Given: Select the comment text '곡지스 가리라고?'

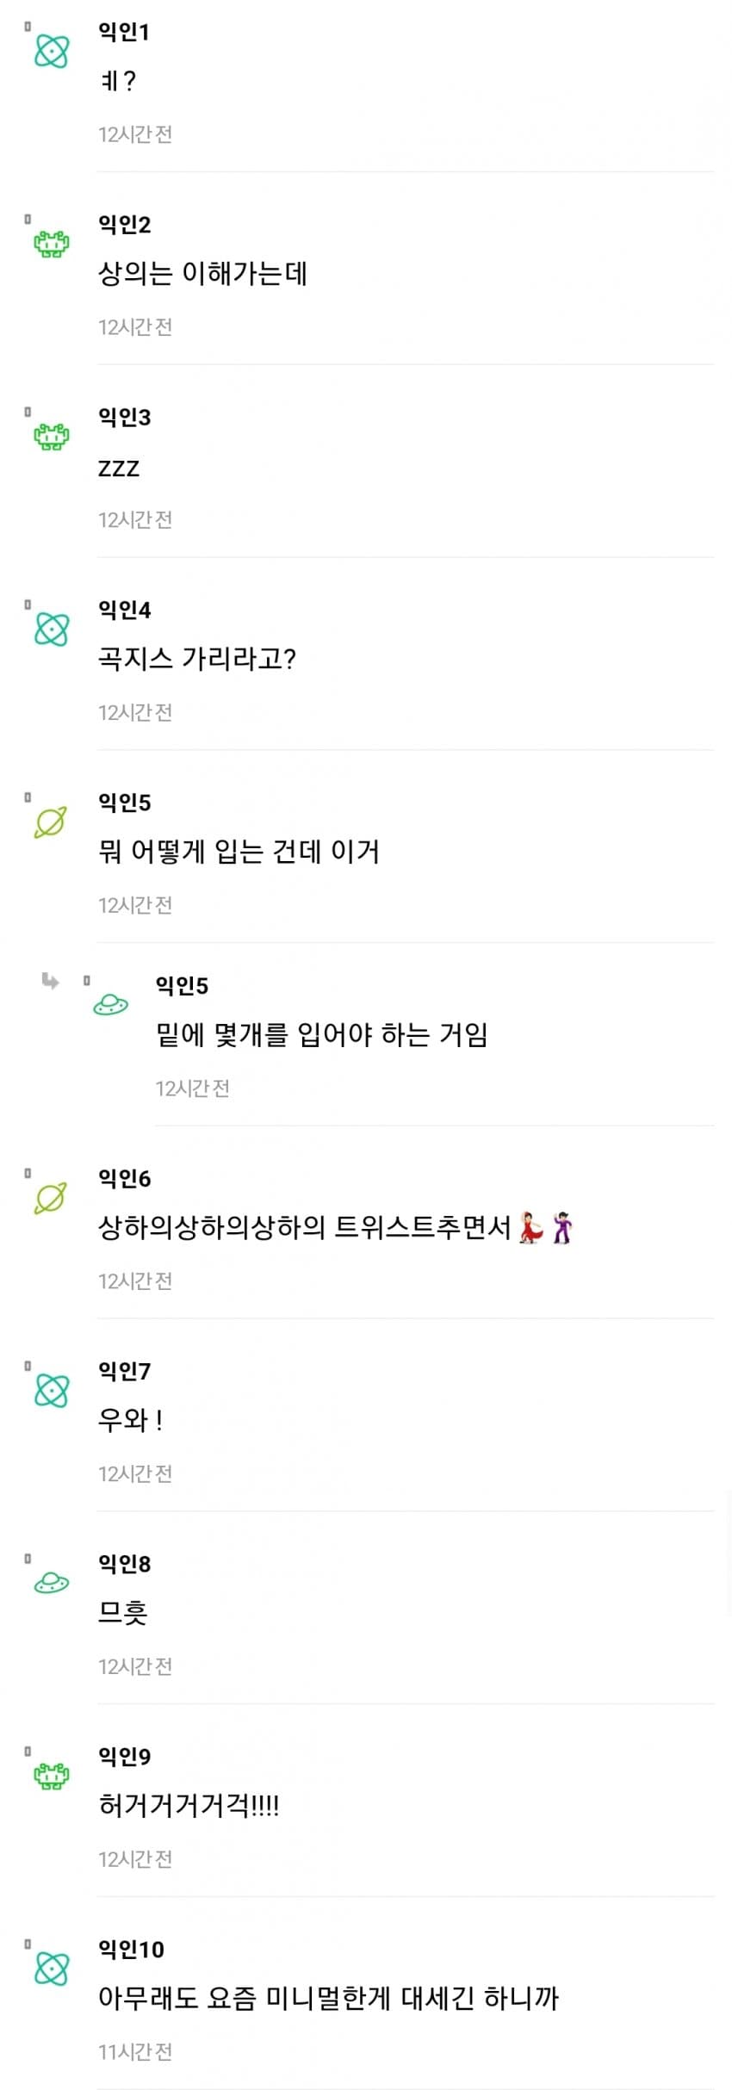Looking at the screenshot, I should pos(197,660).
